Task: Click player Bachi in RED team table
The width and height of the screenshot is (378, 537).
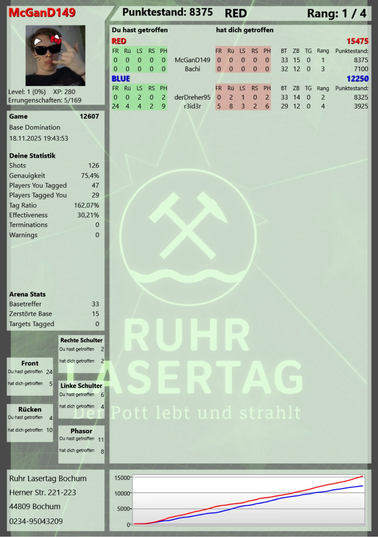Action: coord(192,69)
